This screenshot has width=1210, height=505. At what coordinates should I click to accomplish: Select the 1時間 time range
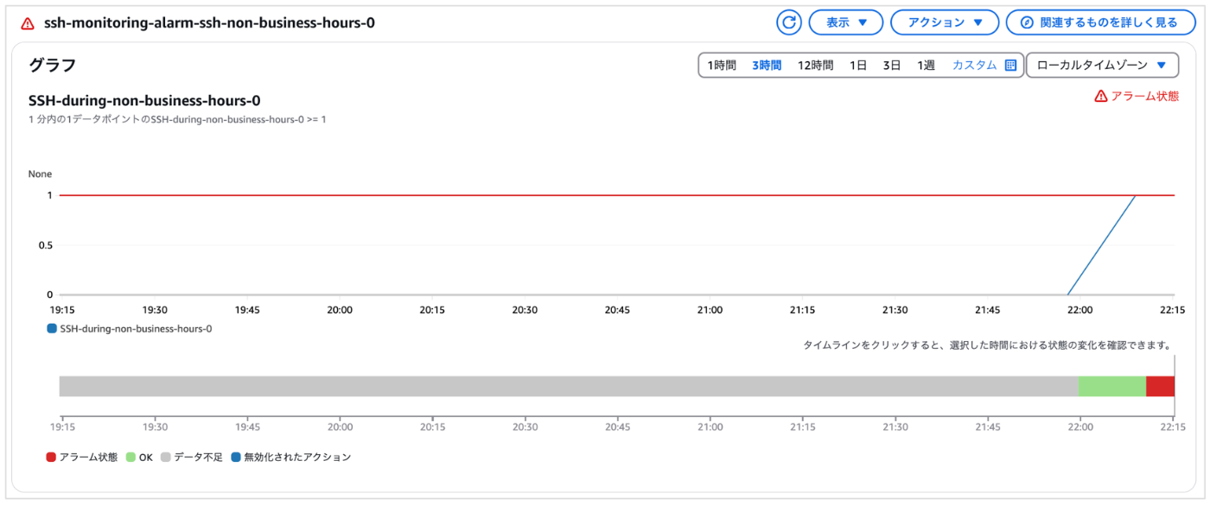pyautogui.click(x=722, y=65)
